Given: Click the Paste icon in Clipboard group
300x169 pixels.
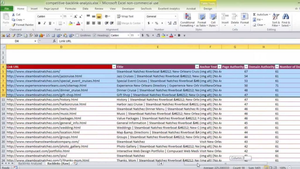Looking at the screenshot, I should click(x=6, y=17).
